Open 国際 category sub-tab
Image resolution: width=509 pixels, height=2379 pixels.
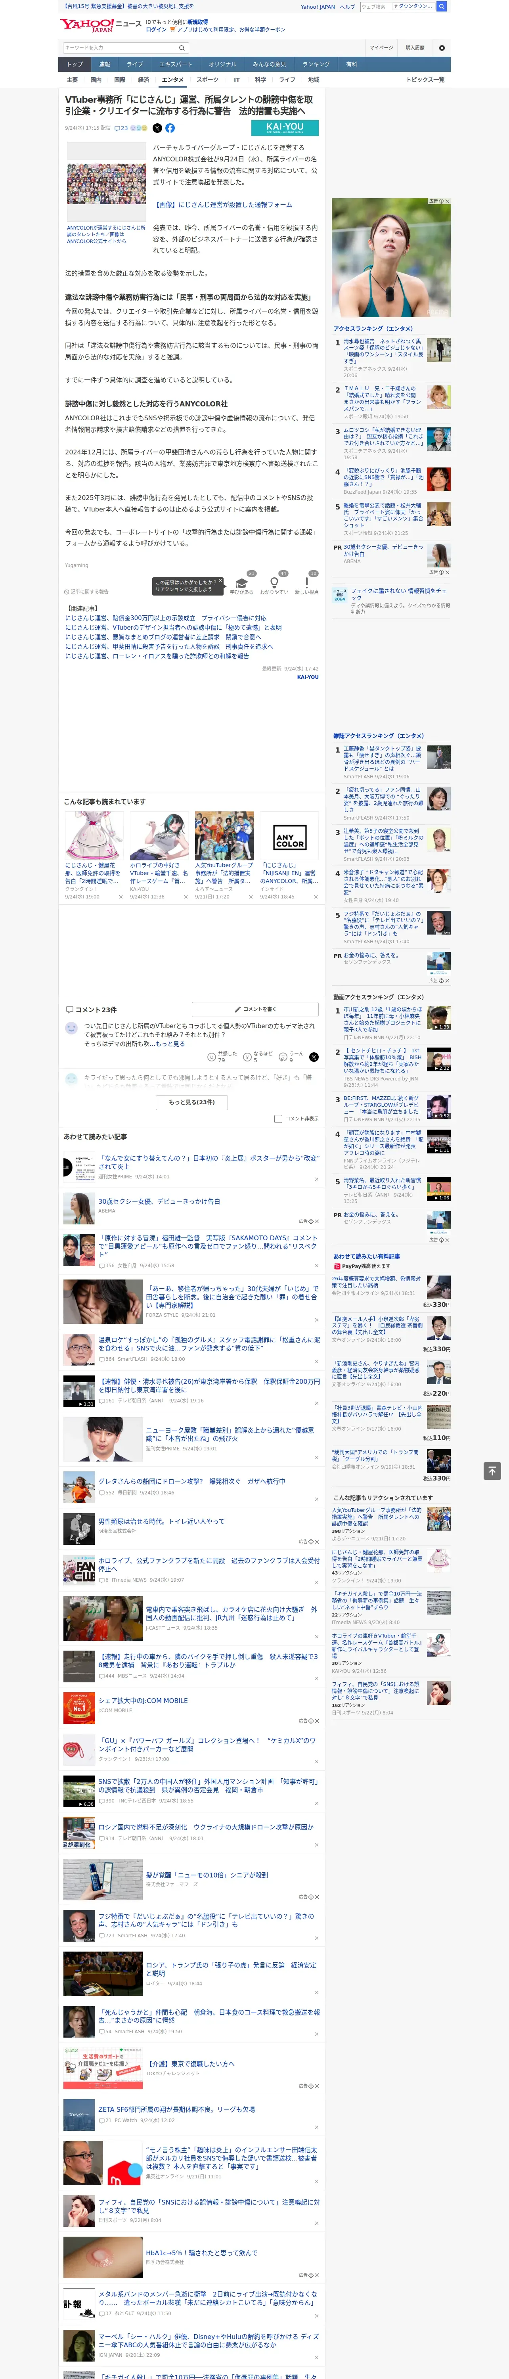point(119,80)
